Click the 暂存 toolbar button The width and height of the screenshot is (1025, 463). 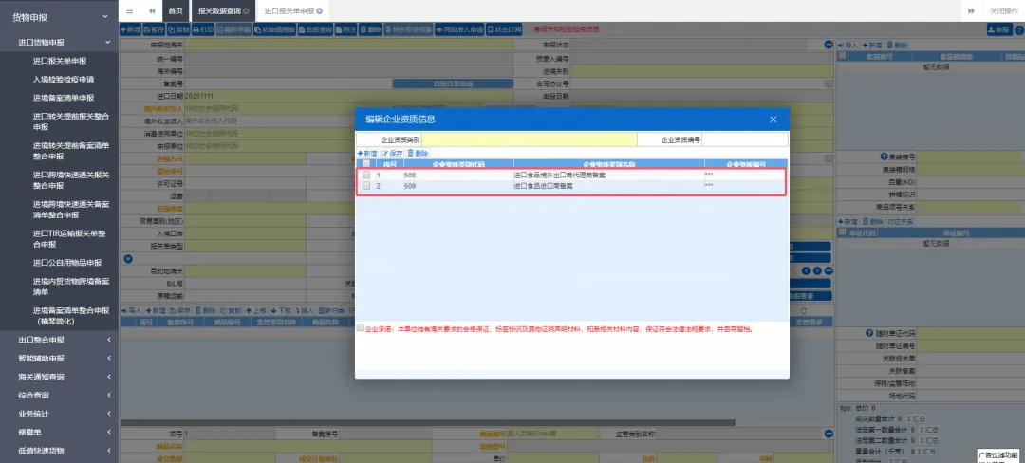[x=156, y=30]
